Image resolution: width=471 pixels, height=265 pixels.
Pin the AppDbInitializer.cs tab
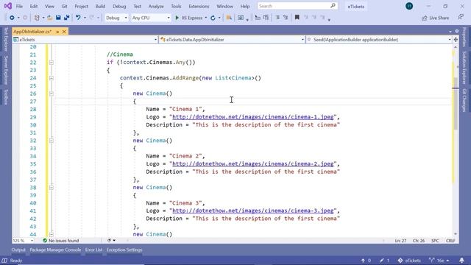57,32
